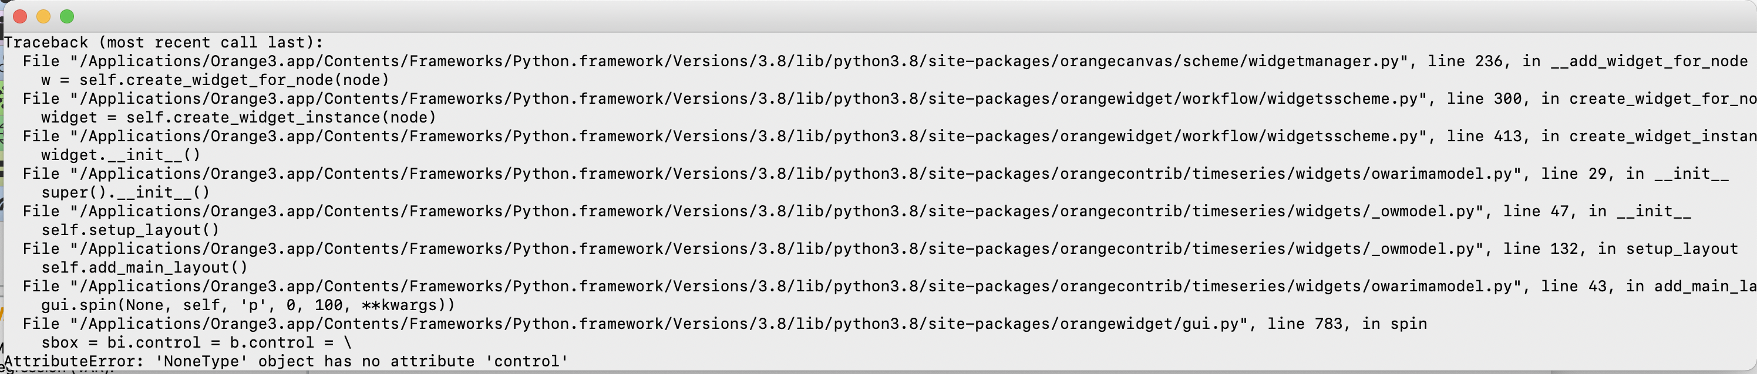Close the traceback window with red button
1757x374 pixels.
pyautogui.click(x=20, y=16)
